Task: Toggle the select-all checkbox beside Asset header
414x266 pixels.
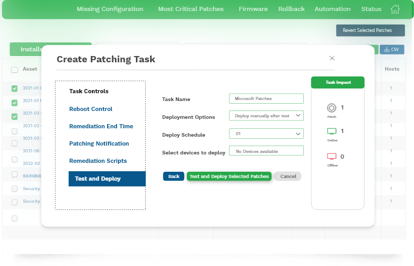Action: coord(15,70)
